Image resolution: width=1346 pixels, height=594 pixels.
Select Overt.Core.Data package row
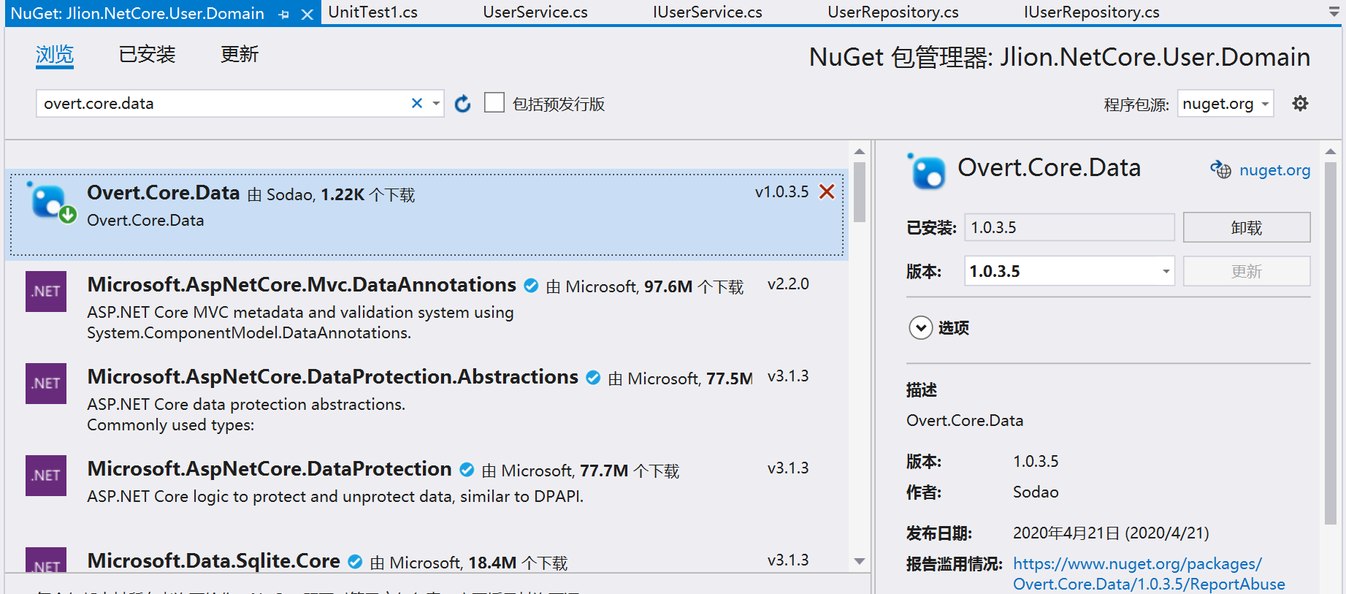tap(427, 214)
